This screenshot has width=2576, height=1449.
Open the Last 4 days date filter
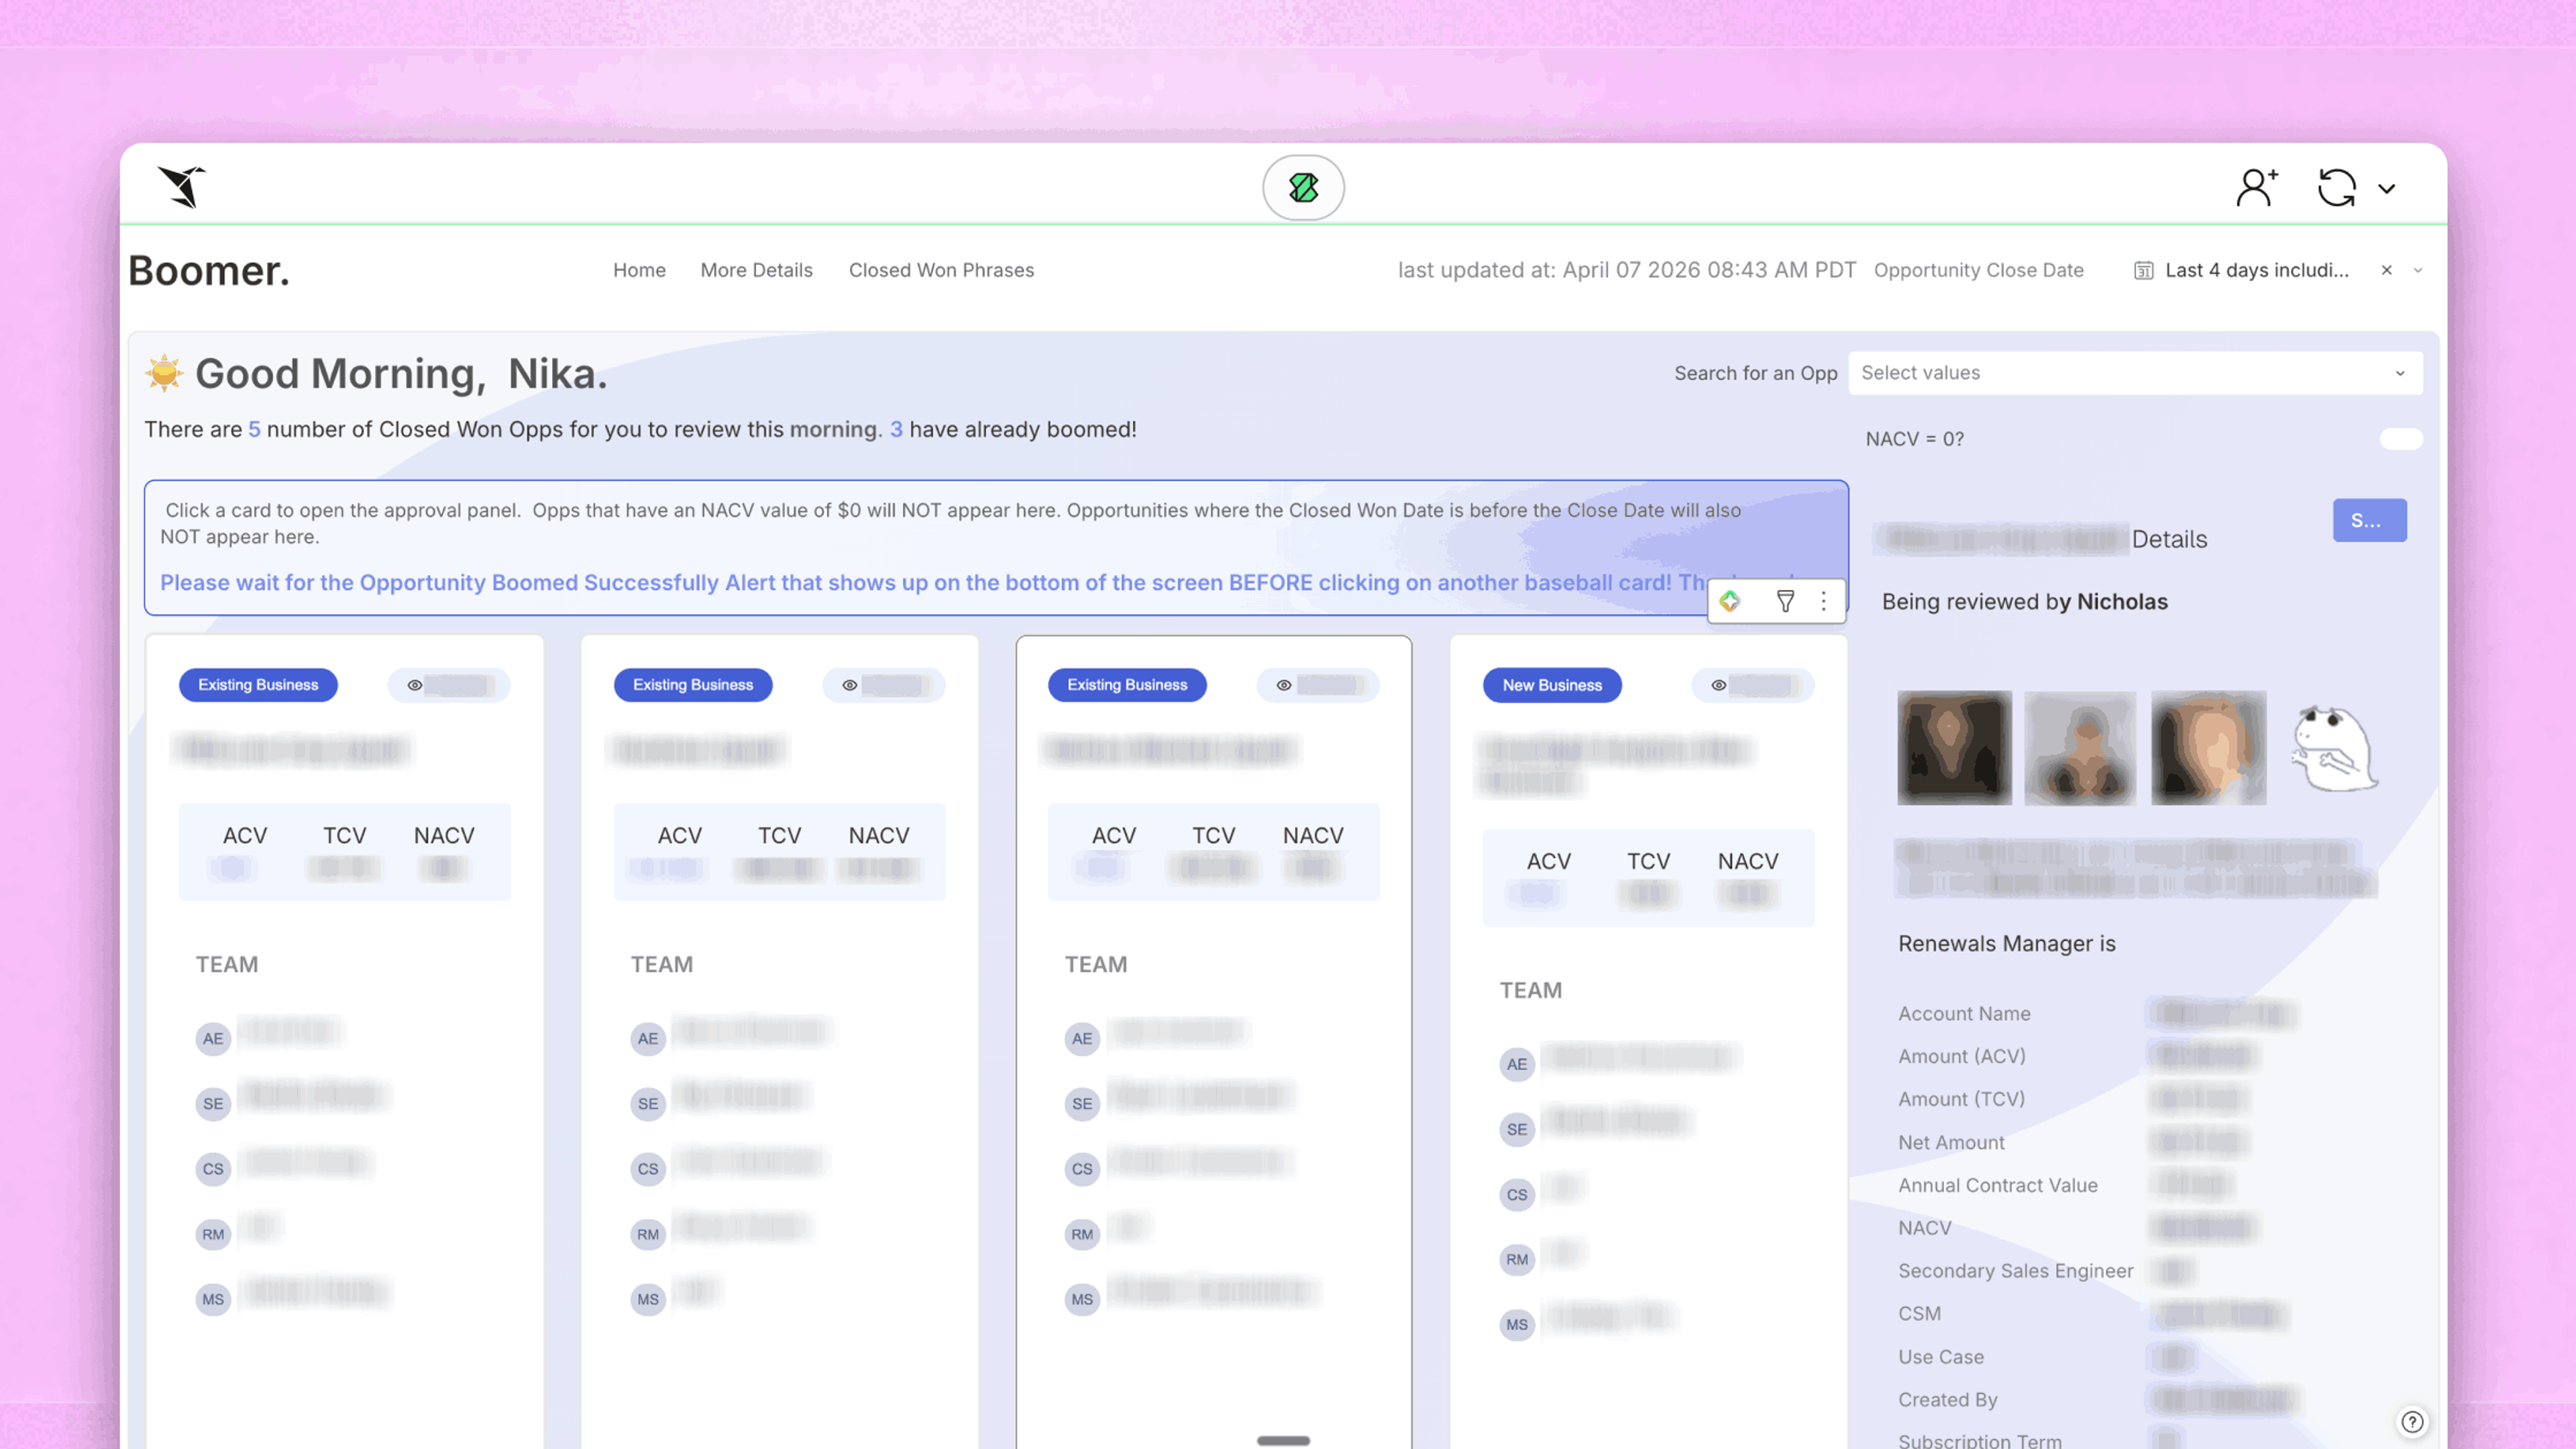pyautogui.click(x=2256, y=270)
